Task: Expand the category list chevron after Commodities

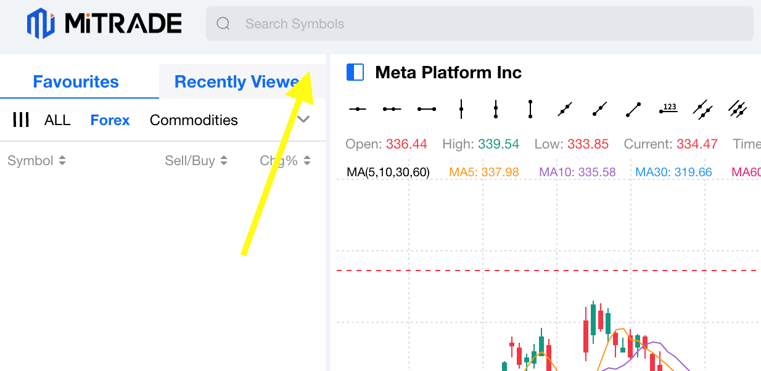Action: click(303, 120)
